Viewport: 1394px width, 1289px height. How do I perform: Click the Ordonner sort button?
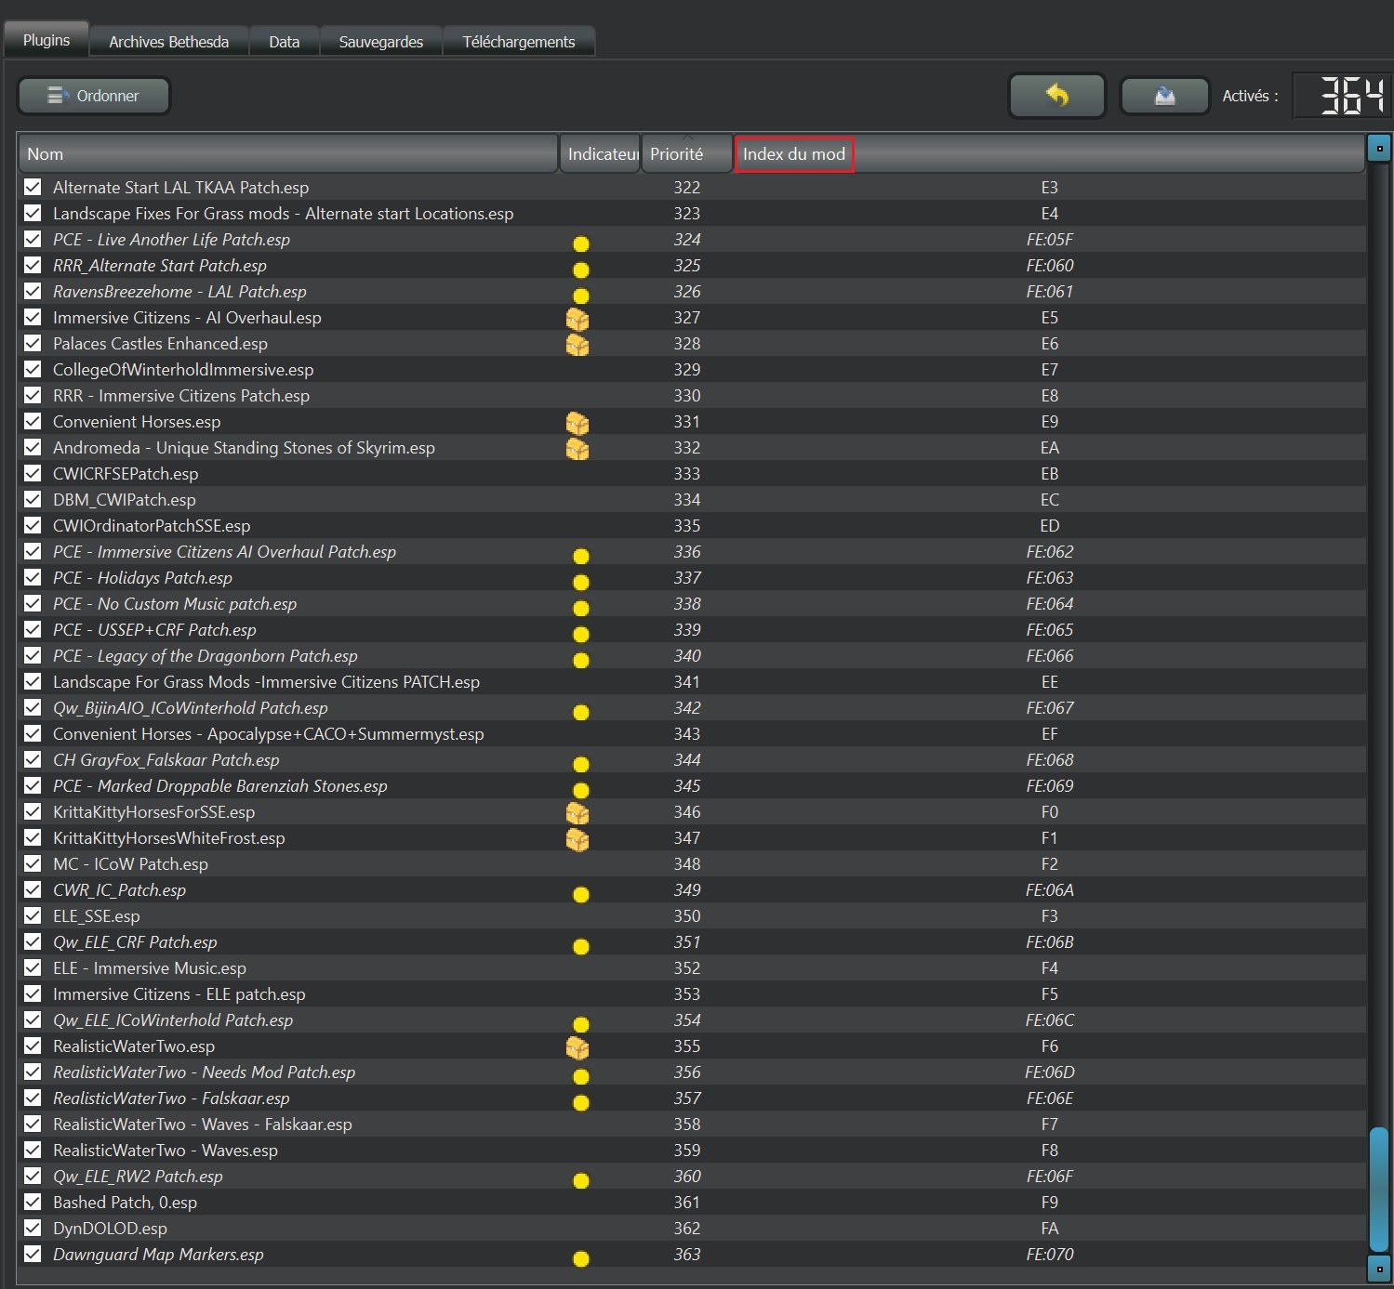94,96
